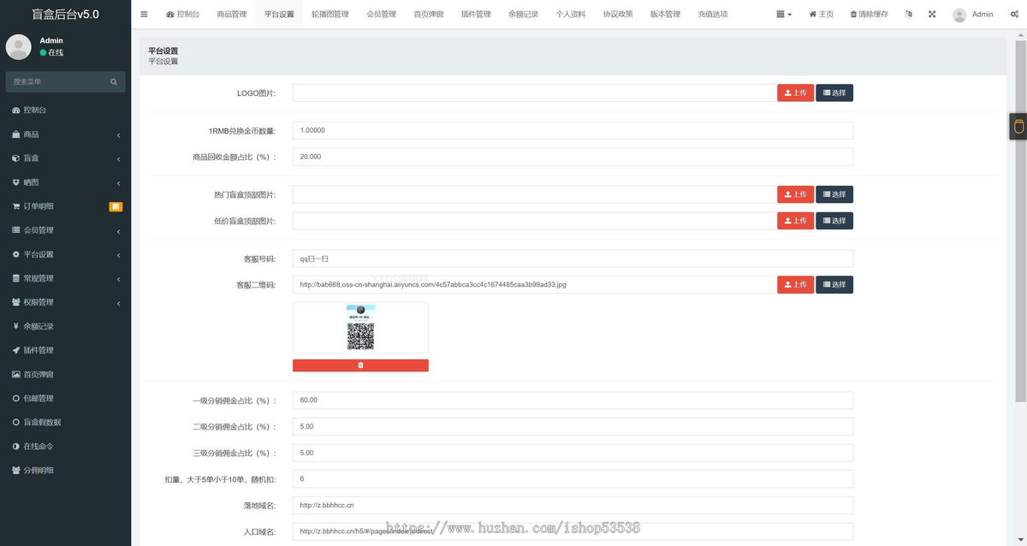The width and height of the screenshot is (1027, 546).
Task: Expand the 常规管理 sidebar menu
Action: point(65,278)
